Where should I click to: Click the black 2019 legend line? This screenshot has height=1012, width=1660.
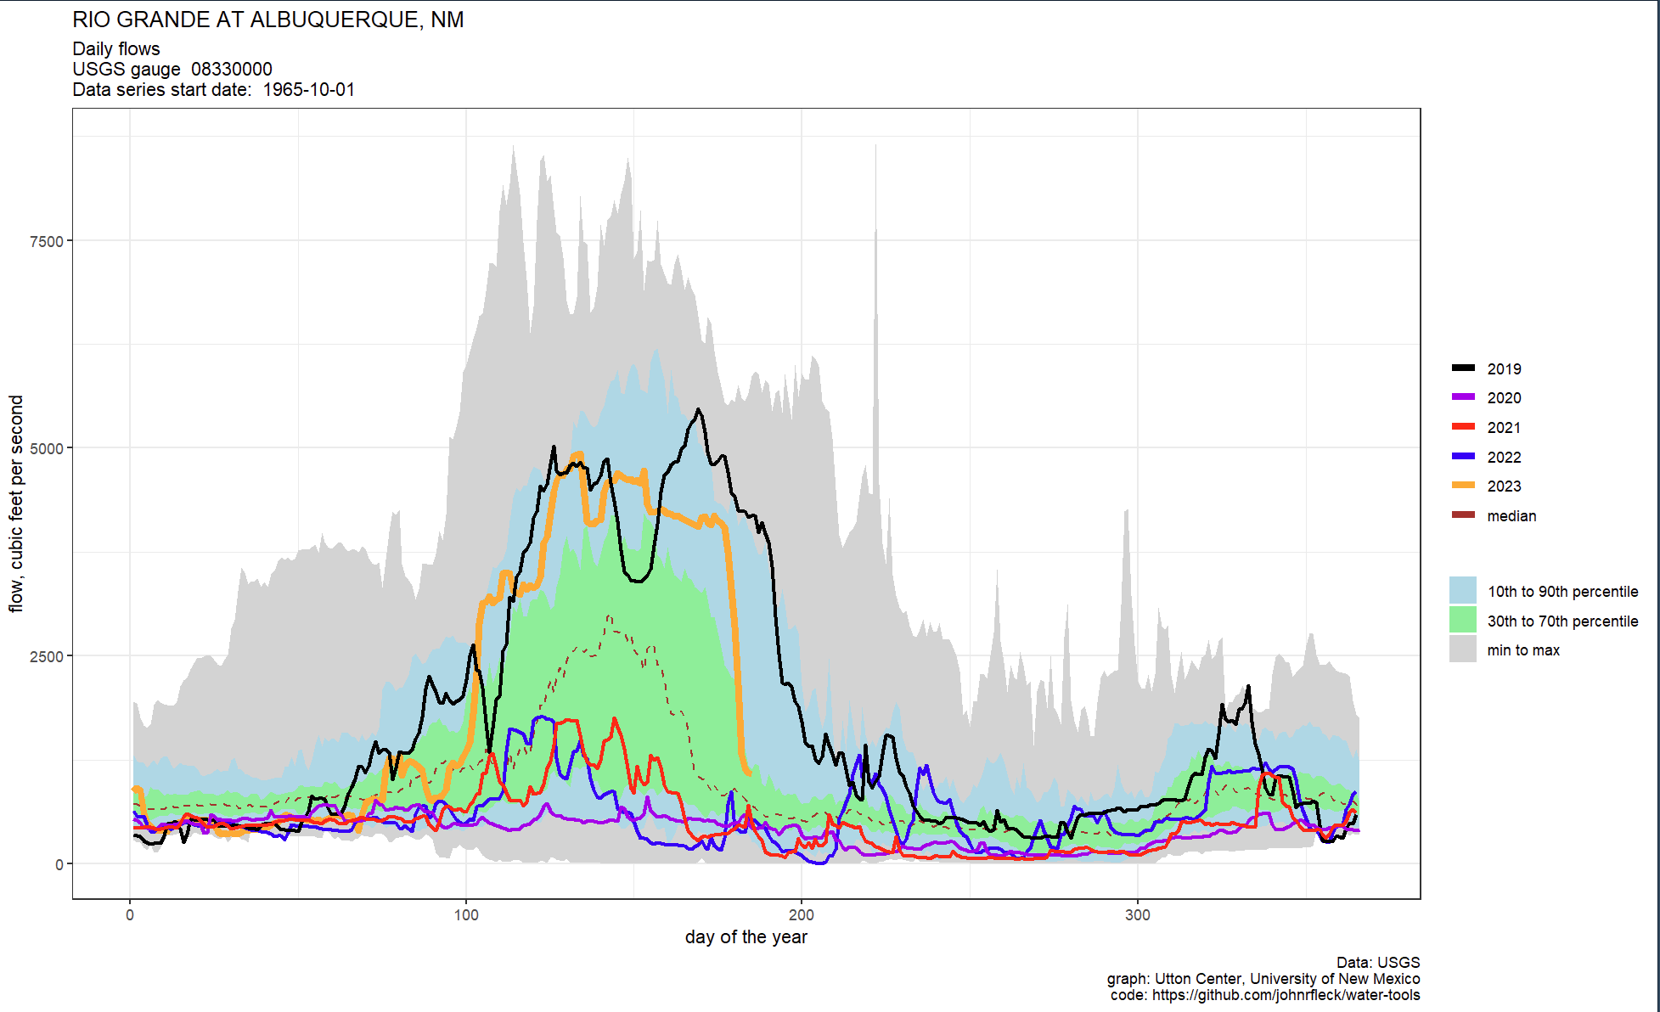click(x=1463, y=368)
